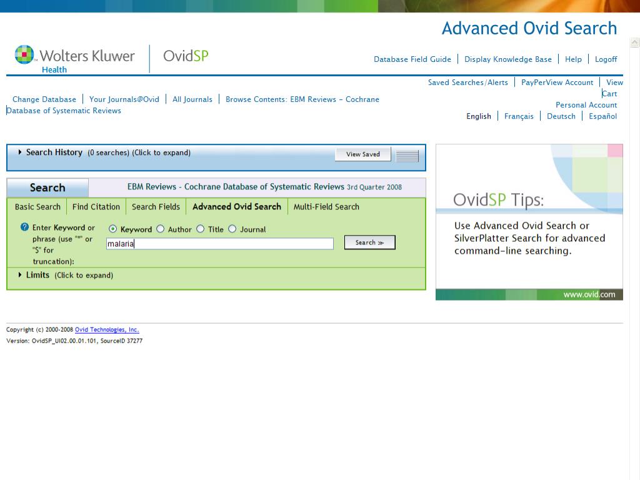640x480 pixels.
Task: Open the Personal Account link
Action: 586,105
